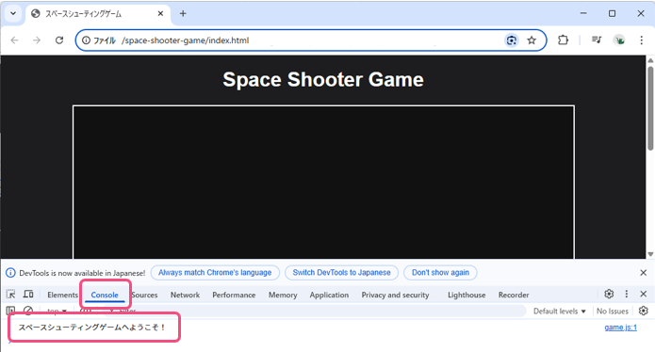Viewport: 655px width, 352px height.
Task: Switch to the Application tab
Action: point(329,295)
